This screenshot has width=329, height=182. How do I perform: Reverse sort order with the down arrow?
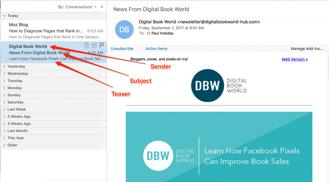[x=102, y=7]
